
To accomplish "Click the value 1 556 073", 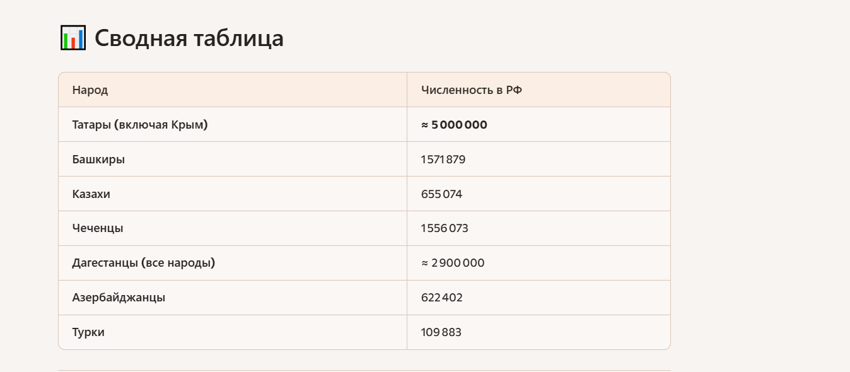I will (445, 228).
